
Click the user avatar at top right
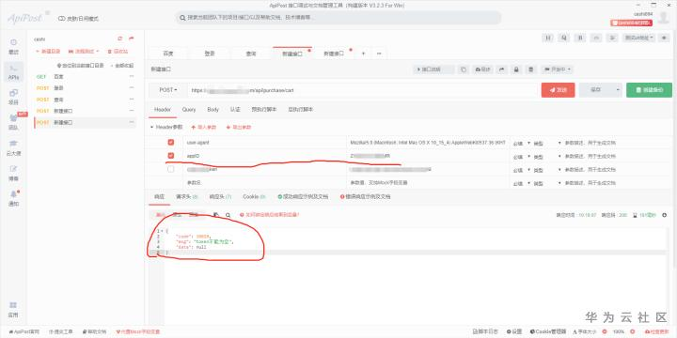663,18
